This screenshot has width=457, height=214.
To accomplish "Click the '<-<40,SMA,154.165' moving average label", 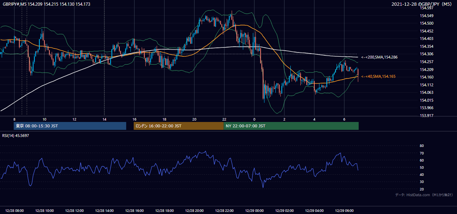I will (378, 76).
